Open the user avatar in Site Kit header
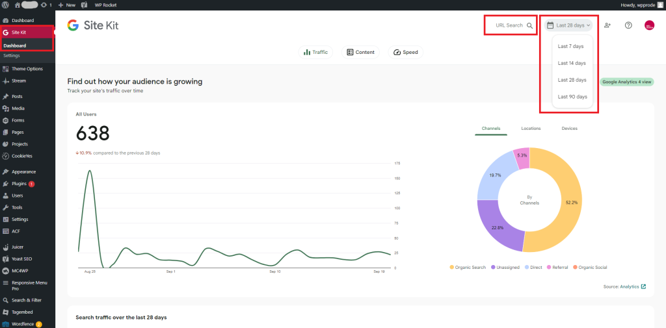 pos(649,25)
